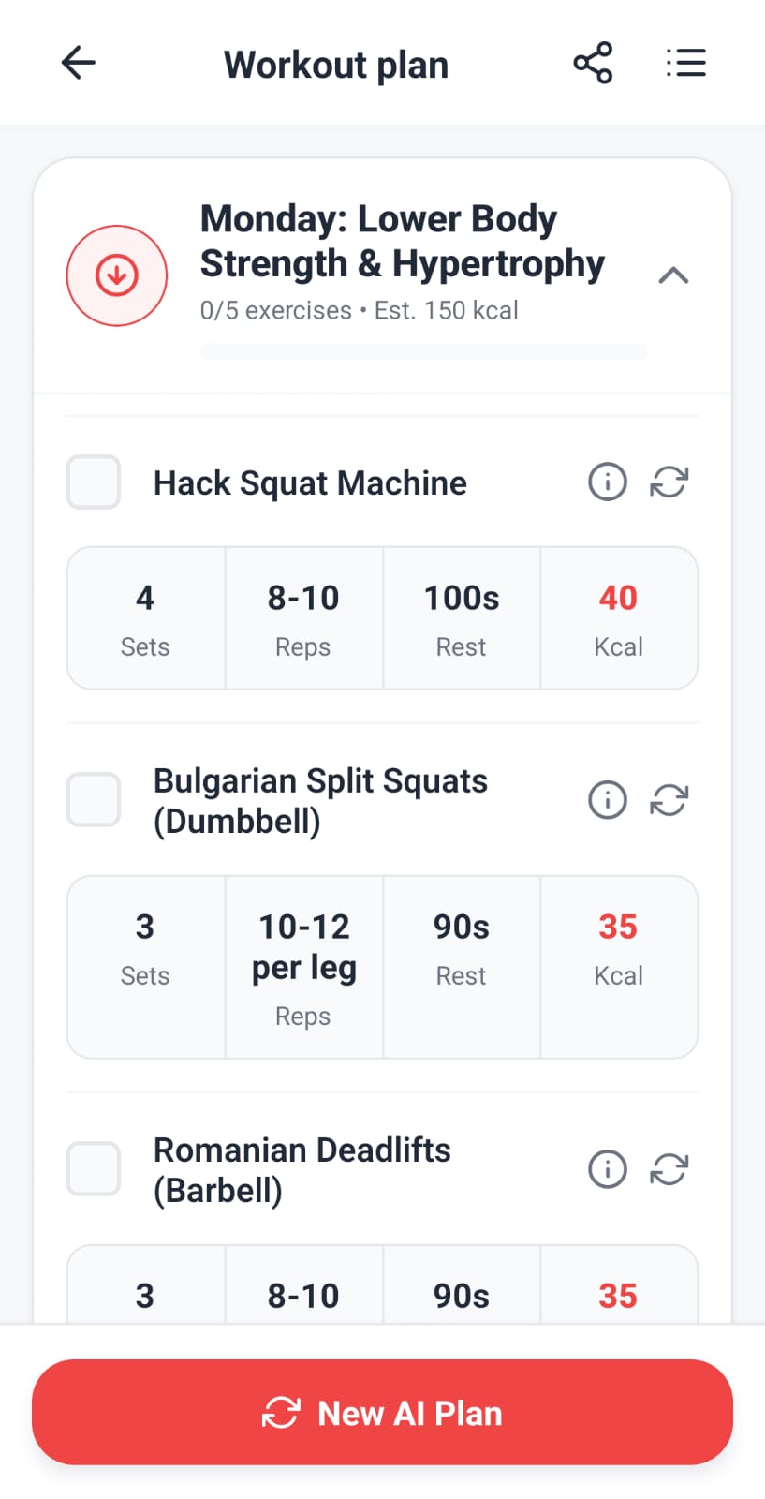The image size is (765, 1499).
Task: Swap the Bulgarian Split Squats exercise
Action: tap(669, 799)
